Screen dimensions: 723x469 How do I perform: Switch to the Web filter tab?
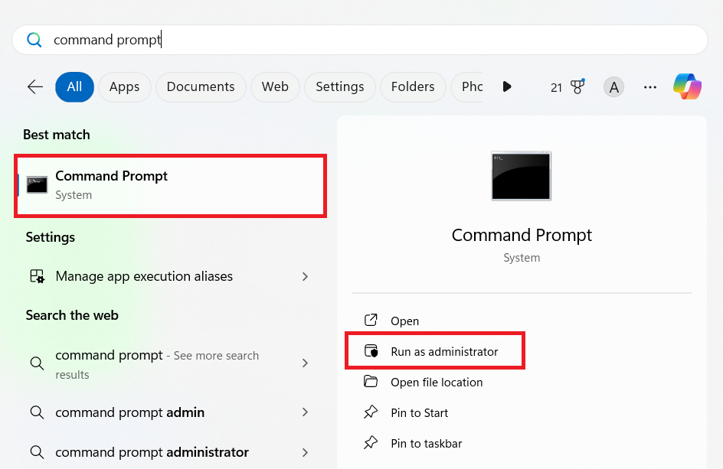[275, 86]
